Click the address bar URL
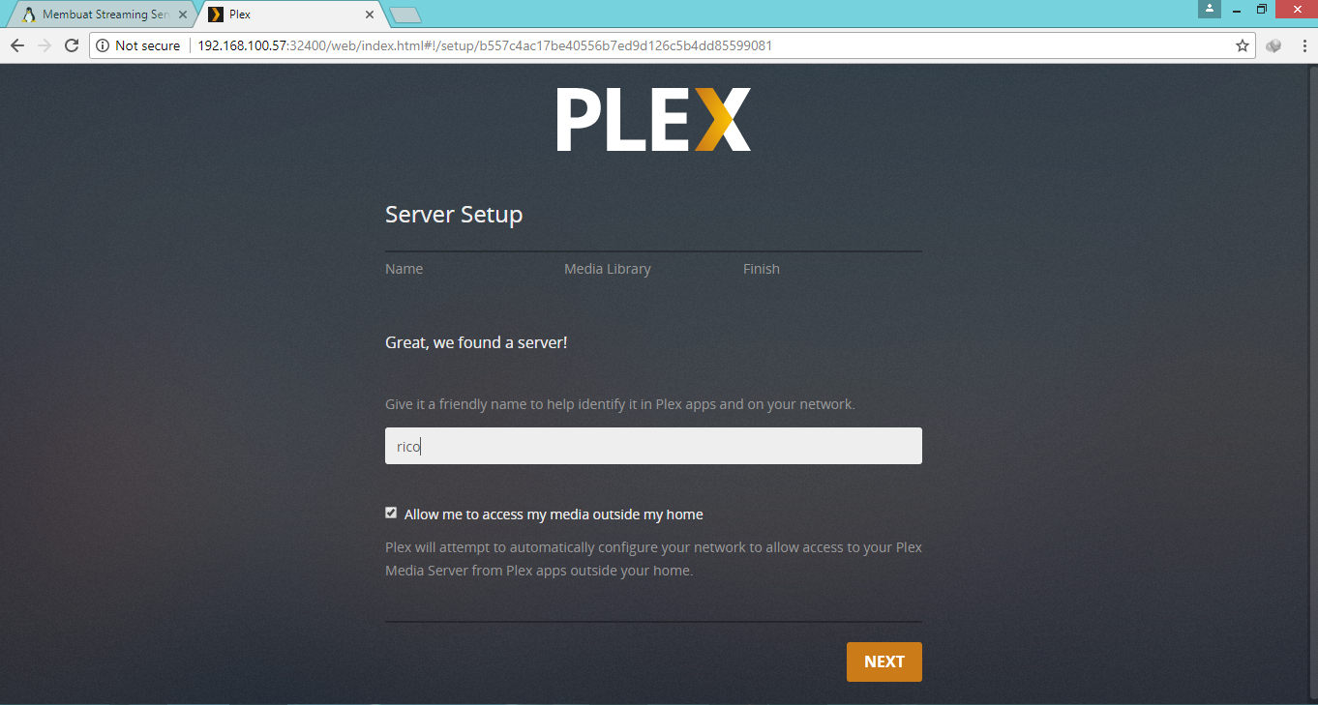This screenshot has width=1318, height=705. pyautogui.click(x=484, y=45)
